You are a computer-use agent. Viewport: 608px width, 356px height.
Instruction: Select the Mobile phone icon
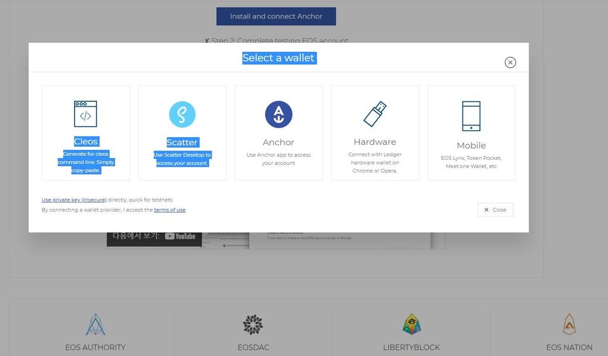(x=471, y=116)
